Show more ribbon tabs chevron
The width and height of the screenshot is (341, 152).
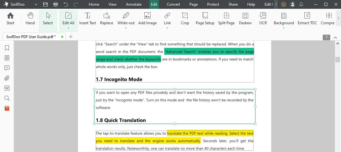click(x=276, y=4)
